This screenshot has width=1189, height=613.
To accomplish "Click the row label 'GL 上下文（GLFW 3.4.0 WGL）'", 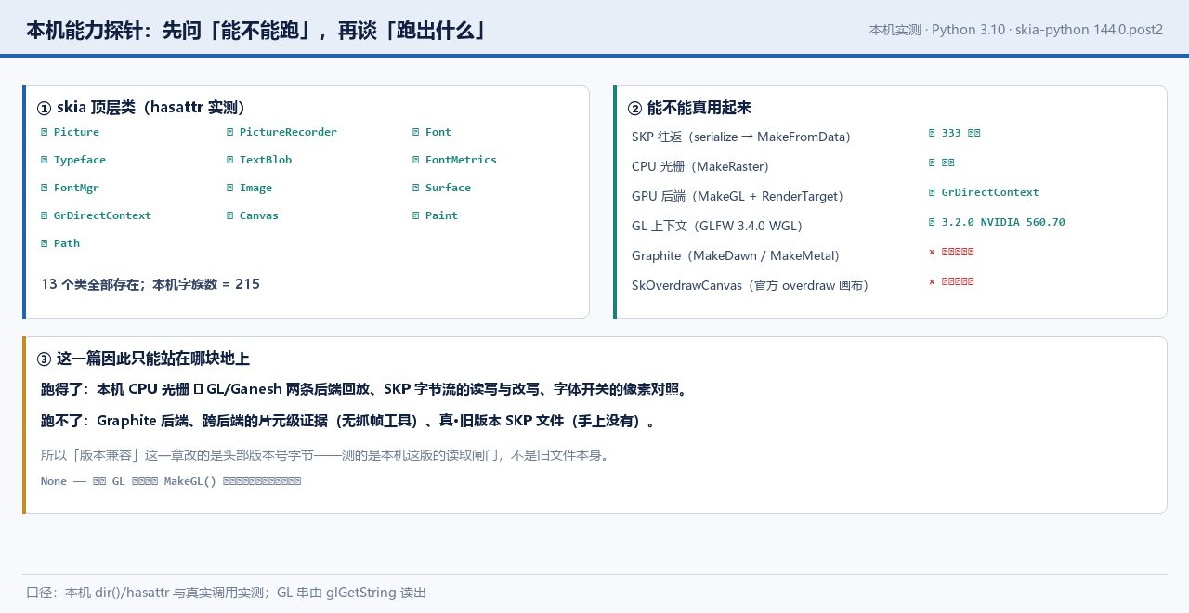I will [717, 226].
